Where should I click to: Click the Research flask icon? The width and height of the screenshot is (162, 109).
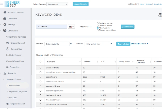(5, 73)
